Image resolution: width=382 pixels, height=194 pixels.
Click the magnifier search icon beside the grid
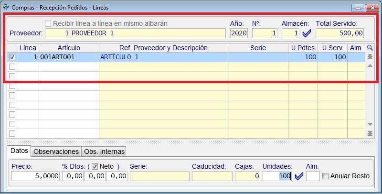370,48
